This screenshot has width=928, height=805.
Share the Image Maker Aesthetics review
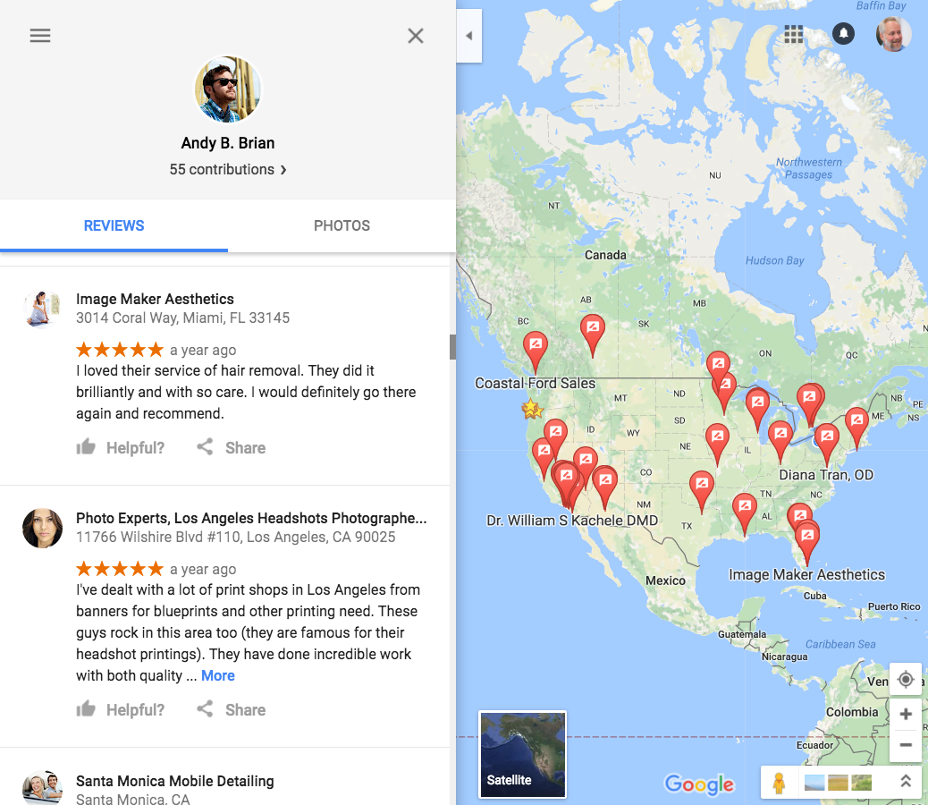click(232, 447)
